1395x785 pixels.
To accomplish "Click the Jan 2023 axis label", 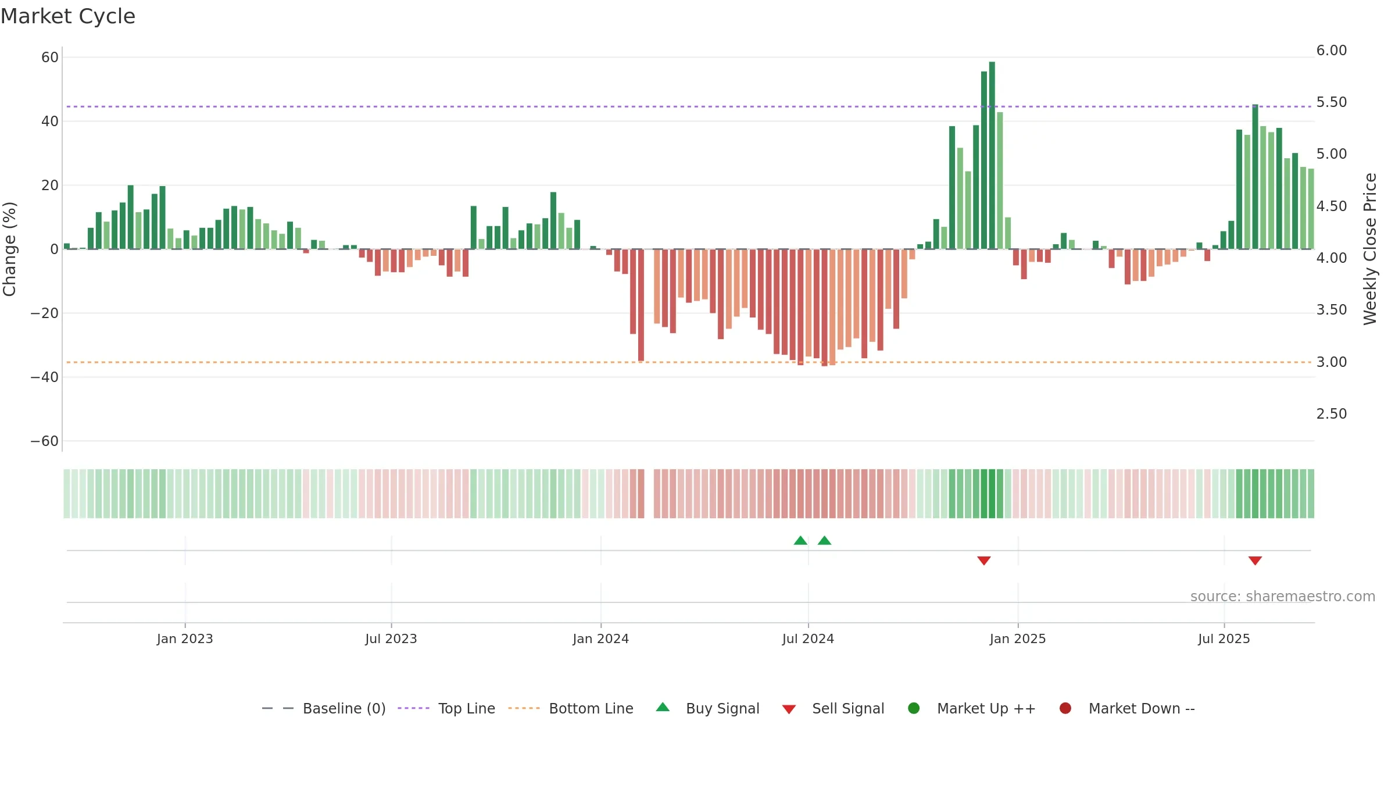I will pos(185,639).
